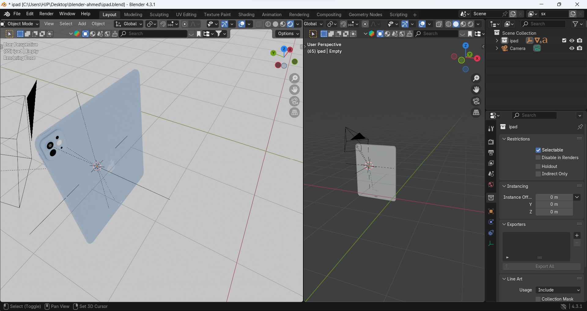The image size is (587, 311).
Task: Open the Object Data properties tab
Action: point(491,244)
